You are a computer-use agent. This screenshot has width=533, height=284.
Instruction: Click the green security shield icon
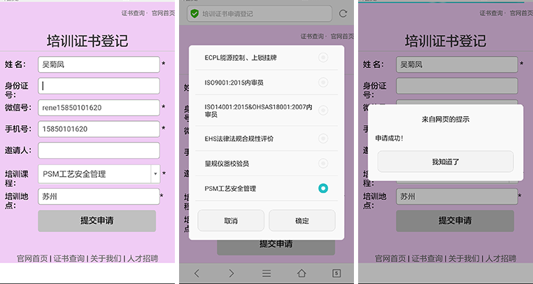(194, 13)
